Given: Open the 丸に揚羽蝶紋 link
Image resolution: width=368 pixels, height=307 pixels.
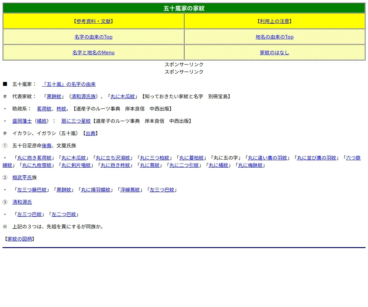Looking at the screenshot, I should [x=96, y=190].
